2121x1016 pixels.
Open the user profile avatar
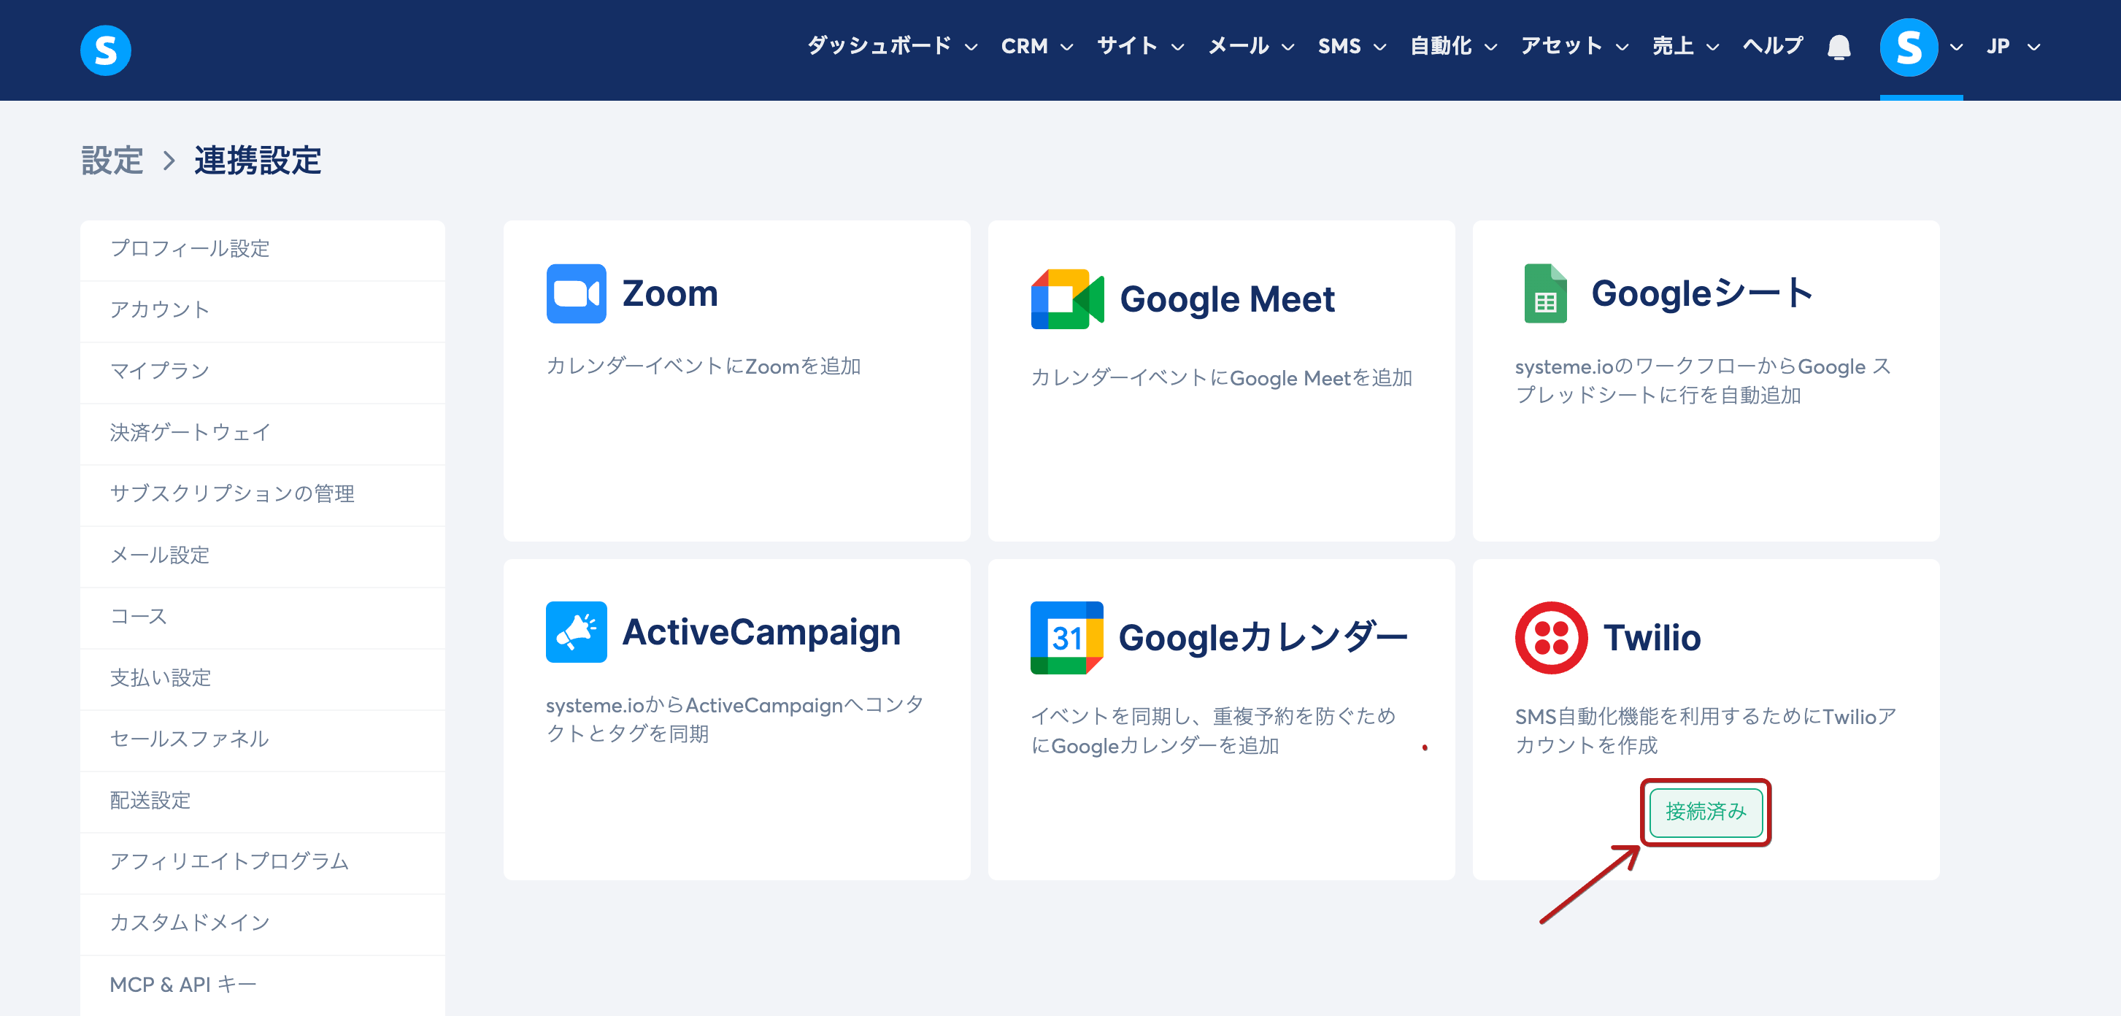pyautogui.click(x=1909, y=47)
